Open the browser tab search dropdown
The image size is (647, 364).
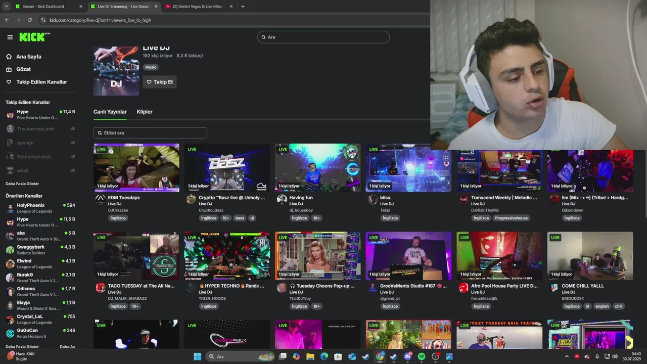tap(6, 7)
